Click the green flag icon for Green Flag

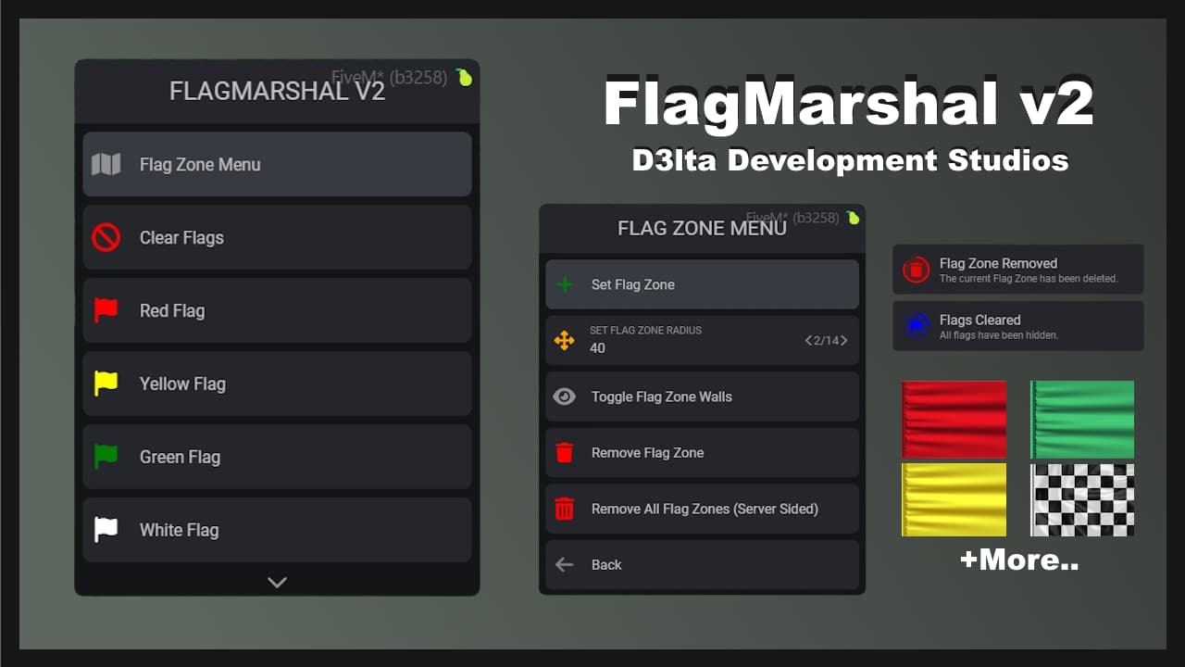(107, 457)
